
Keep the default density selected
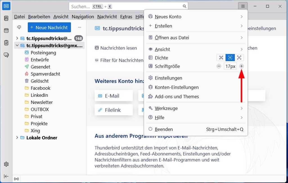[230, 57]
